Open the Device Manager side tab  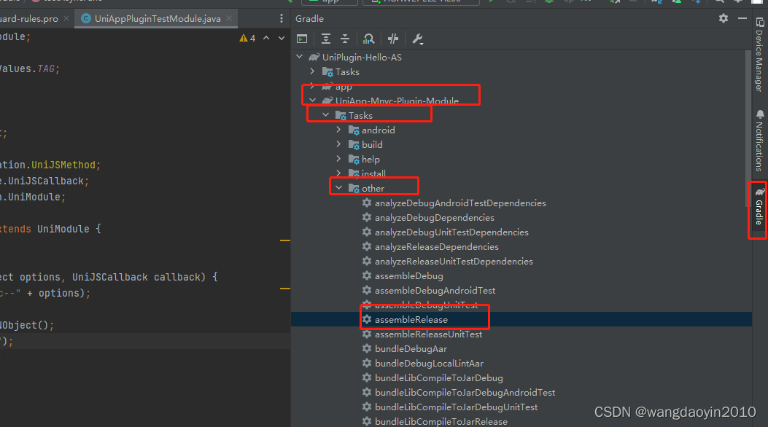click(759, 55)
